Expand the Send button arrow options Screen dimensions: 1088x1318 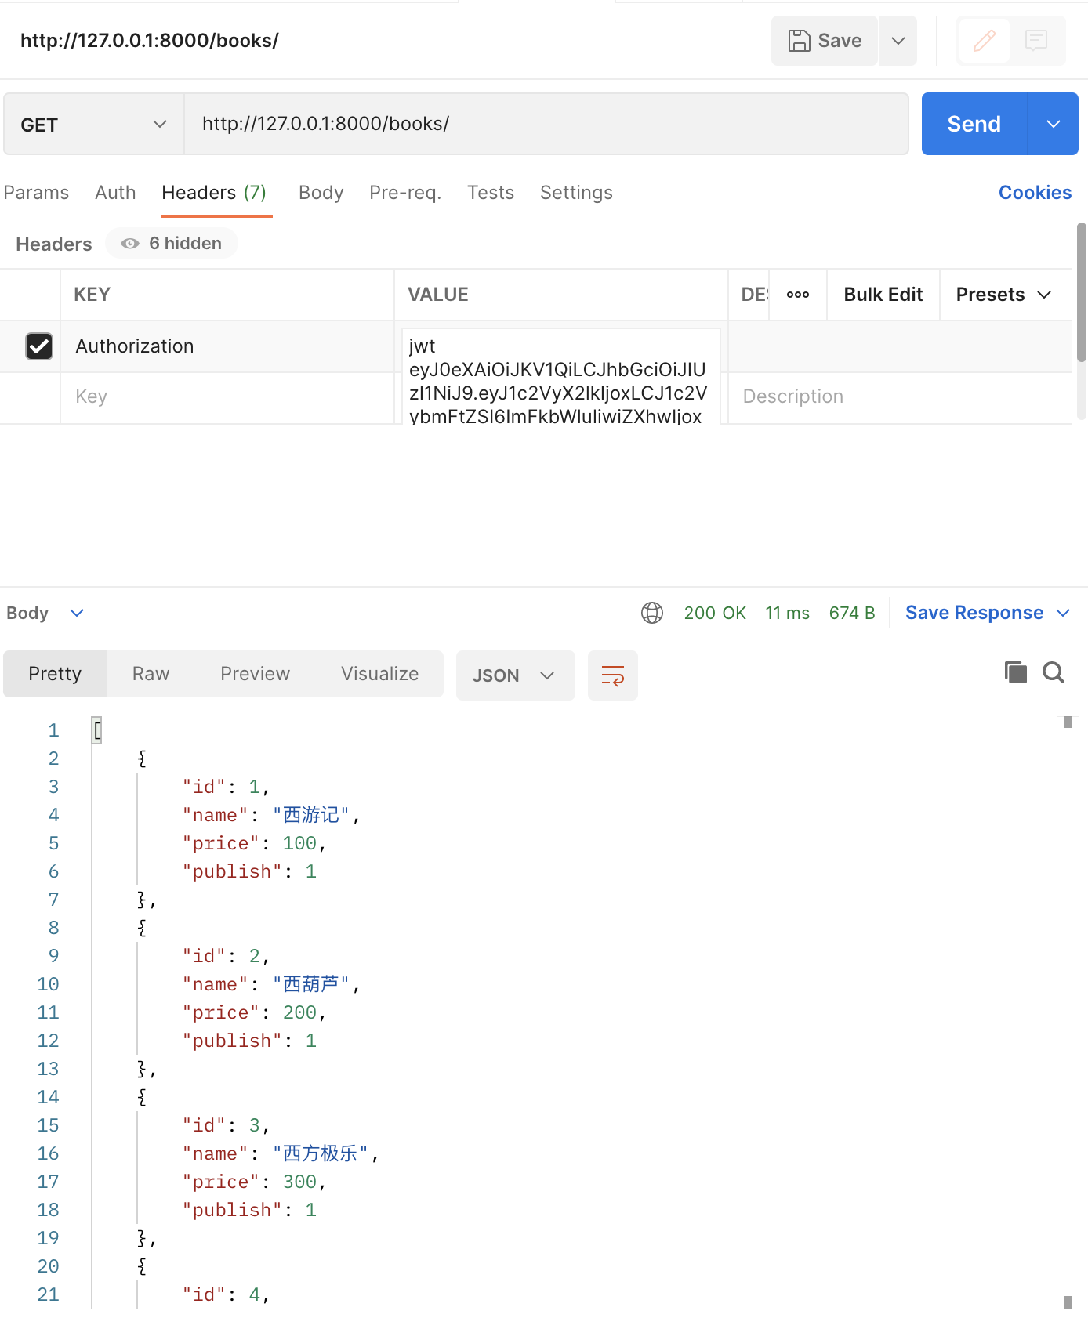[x=1053, y=124]
